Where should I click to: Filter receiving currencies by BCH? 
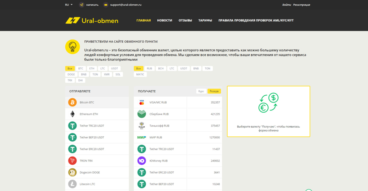point(161,68)
